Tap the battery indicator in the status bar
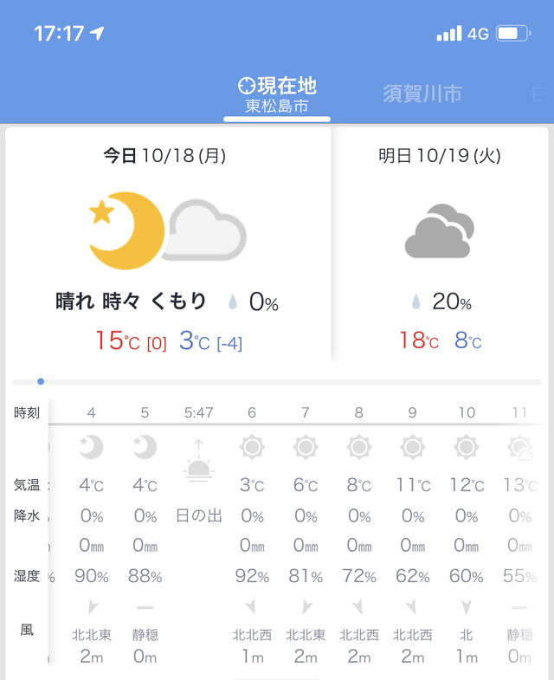Image resolution: width=554 pixels, height=680 pixels. (x=513, y=34)
